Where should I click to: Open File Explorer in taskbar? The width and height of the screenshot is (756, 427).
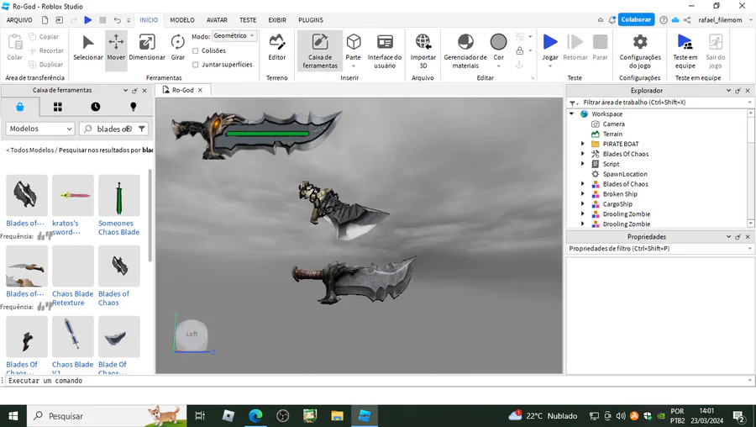[x=337, y=416]
